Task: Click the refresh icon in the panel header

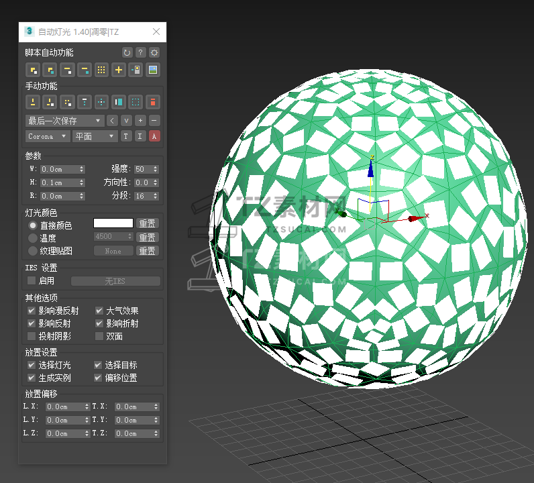Action: tap(127, 52)
